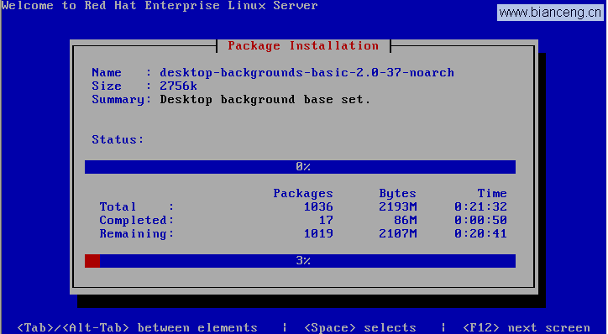Click total time value 0:21:32

click(x=481, y=207)
